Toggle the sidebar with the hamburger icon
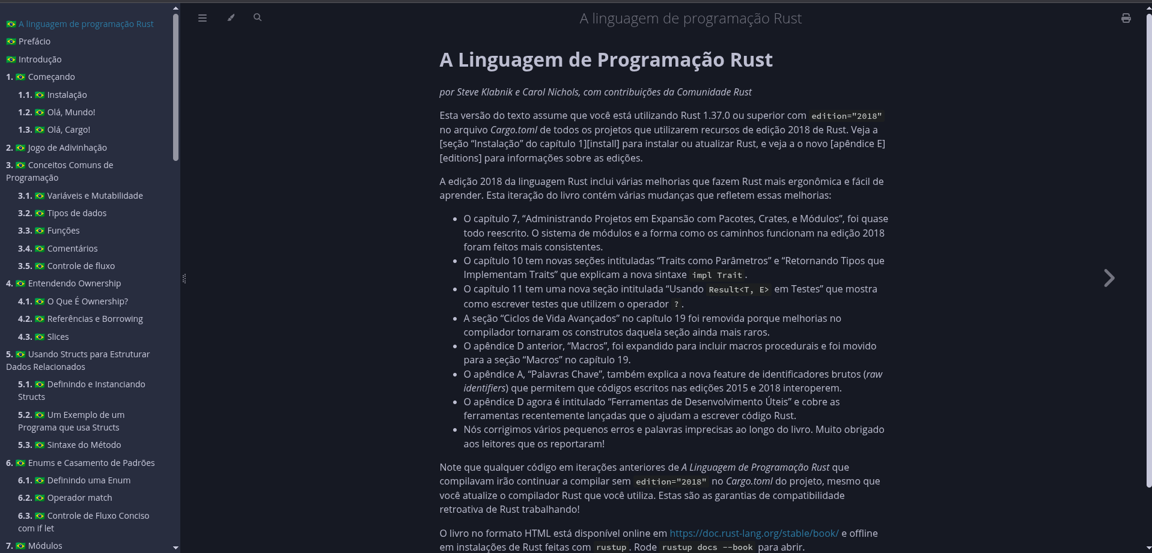 coord(203,18)
